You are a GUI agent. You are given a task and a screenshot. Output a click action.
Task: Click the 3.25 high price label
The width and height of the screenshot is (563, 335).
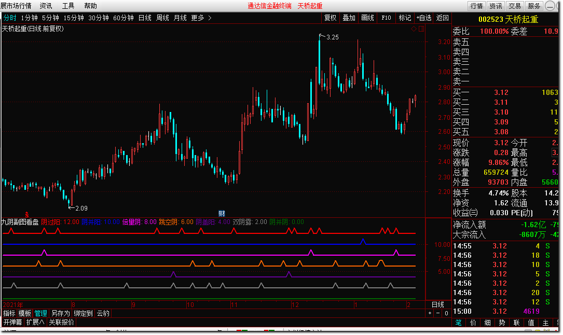click(332, 37)
